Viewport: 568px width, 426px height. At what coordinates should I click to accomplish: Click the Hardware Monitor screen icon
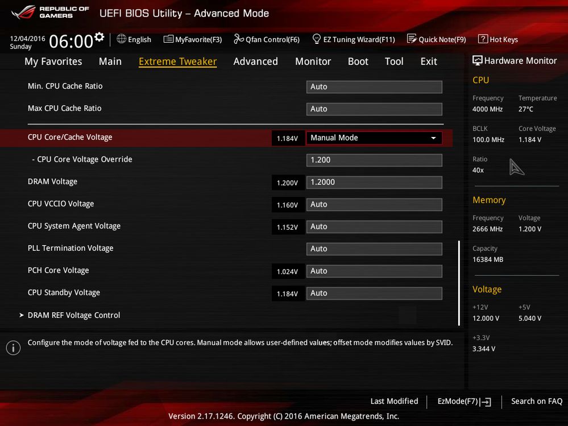(x=477, y=60)
